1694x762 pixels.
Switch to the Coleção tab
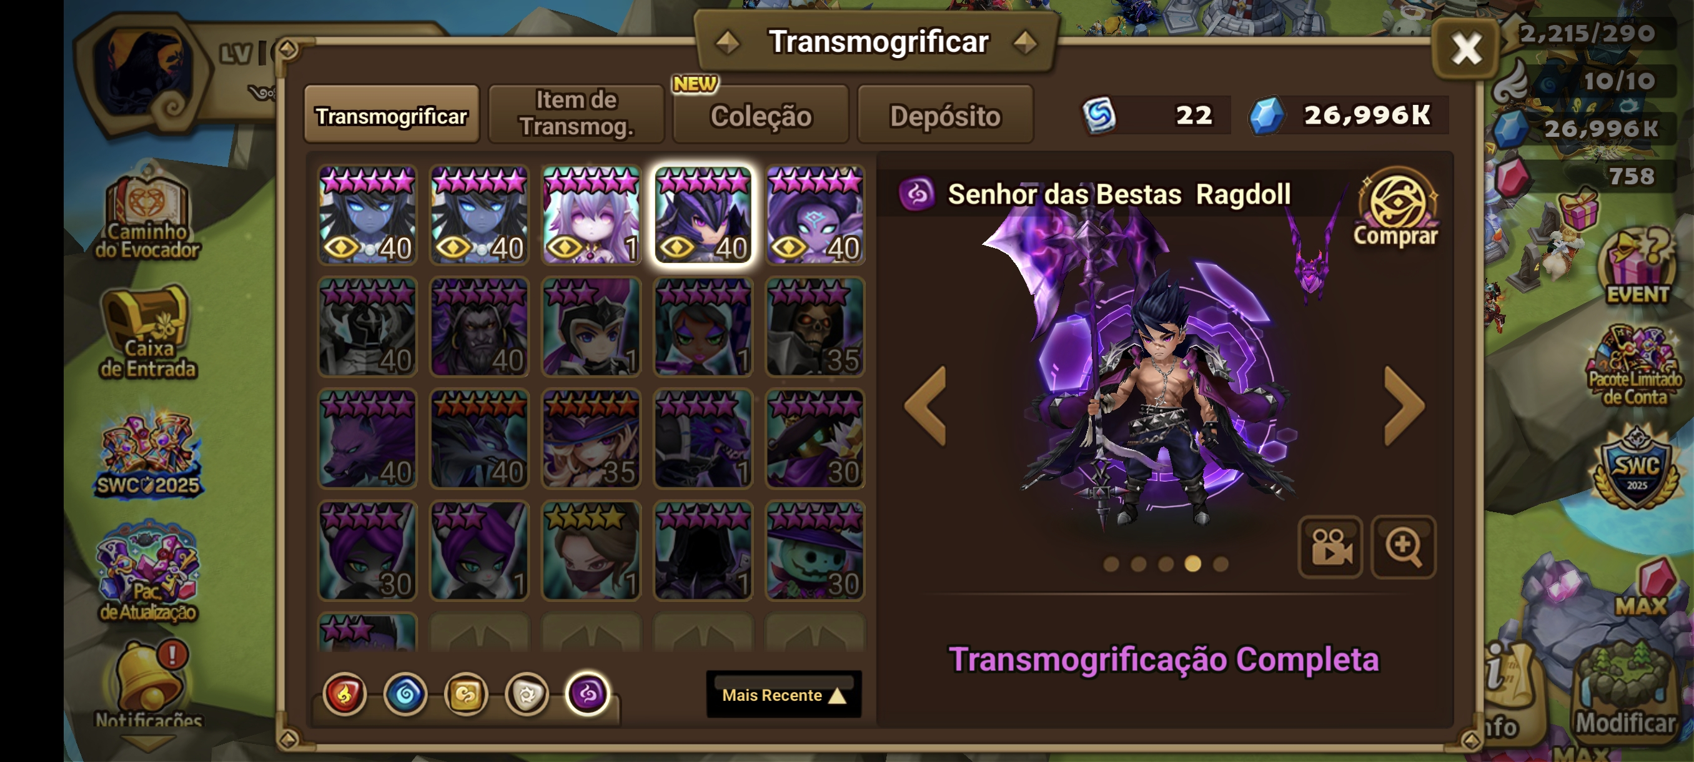tap(761, 115)
